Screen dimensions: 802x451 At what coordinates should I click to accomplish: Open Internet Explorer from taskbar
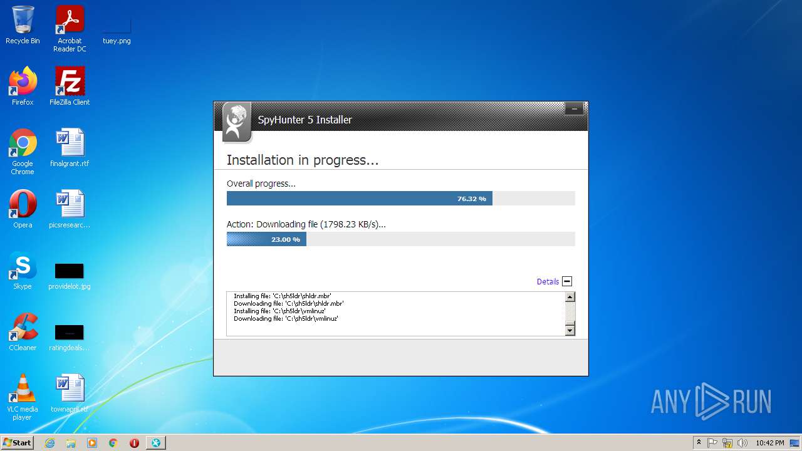[x=49, y=443]
